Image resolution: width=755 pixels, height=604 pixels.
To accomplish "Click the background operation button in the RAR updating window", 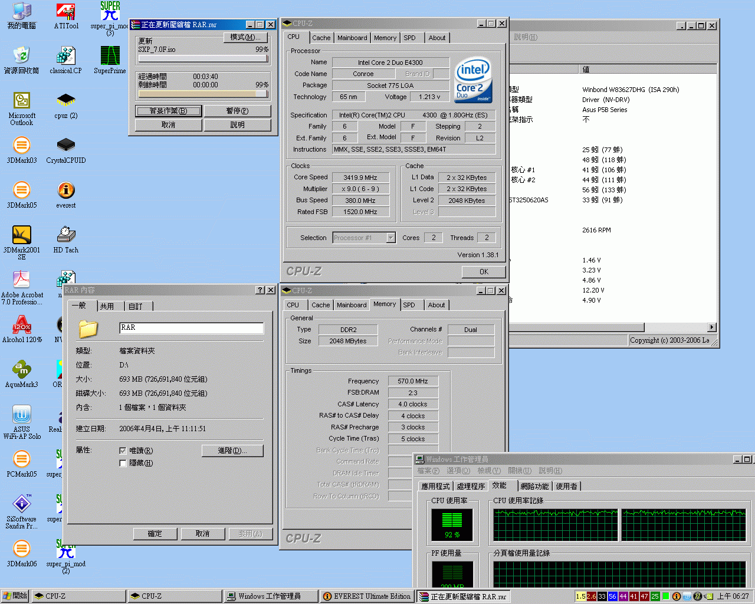I will [x=168, y=111].
